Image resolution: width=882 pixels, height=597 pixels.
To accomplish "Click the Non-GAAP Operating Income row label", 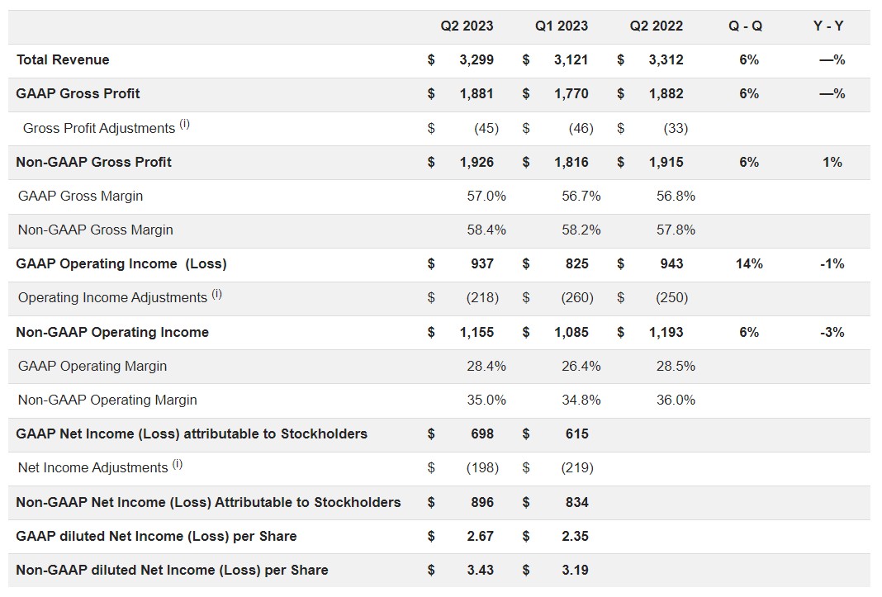I will click(x=112, y=332).
